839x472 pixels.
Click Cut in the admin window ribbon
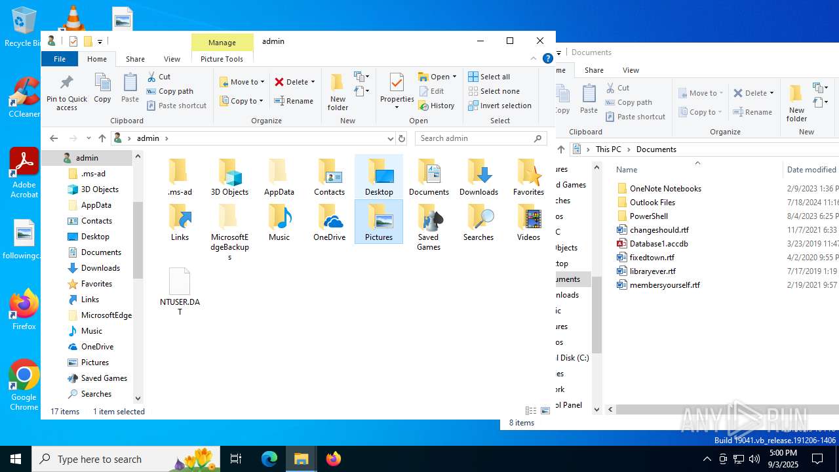(159, 77)
